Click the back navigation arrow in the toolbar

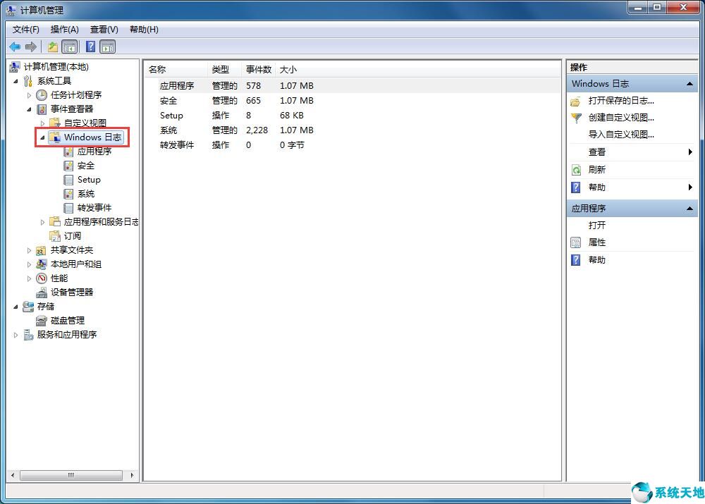[x=14, y=47]
